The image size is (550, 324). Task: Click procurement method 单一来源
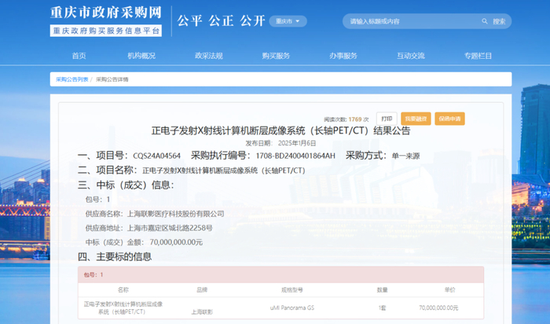[x=405, y=156]
